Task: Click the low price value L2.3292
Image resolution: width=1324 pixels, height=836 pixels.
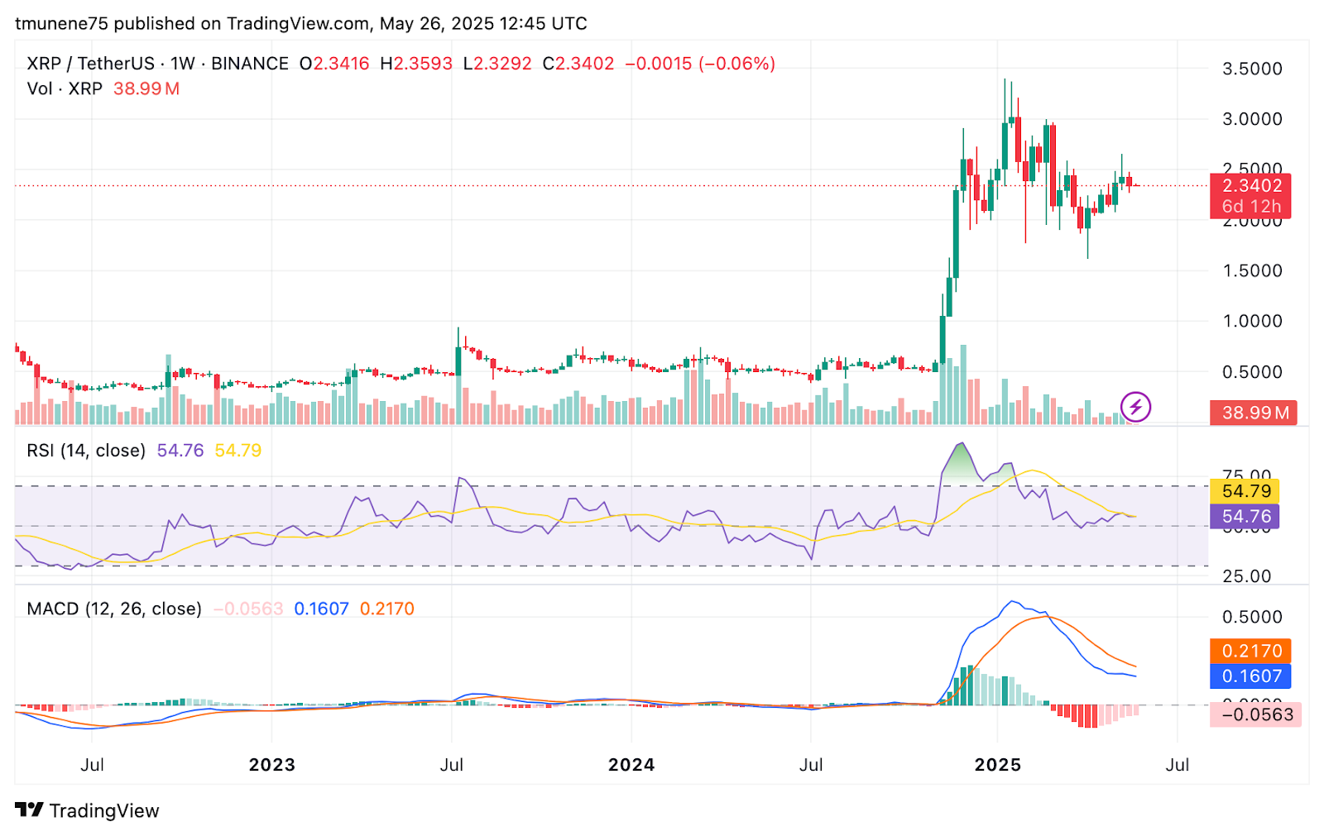Action: pyautogui.click(x=497, y=64)
